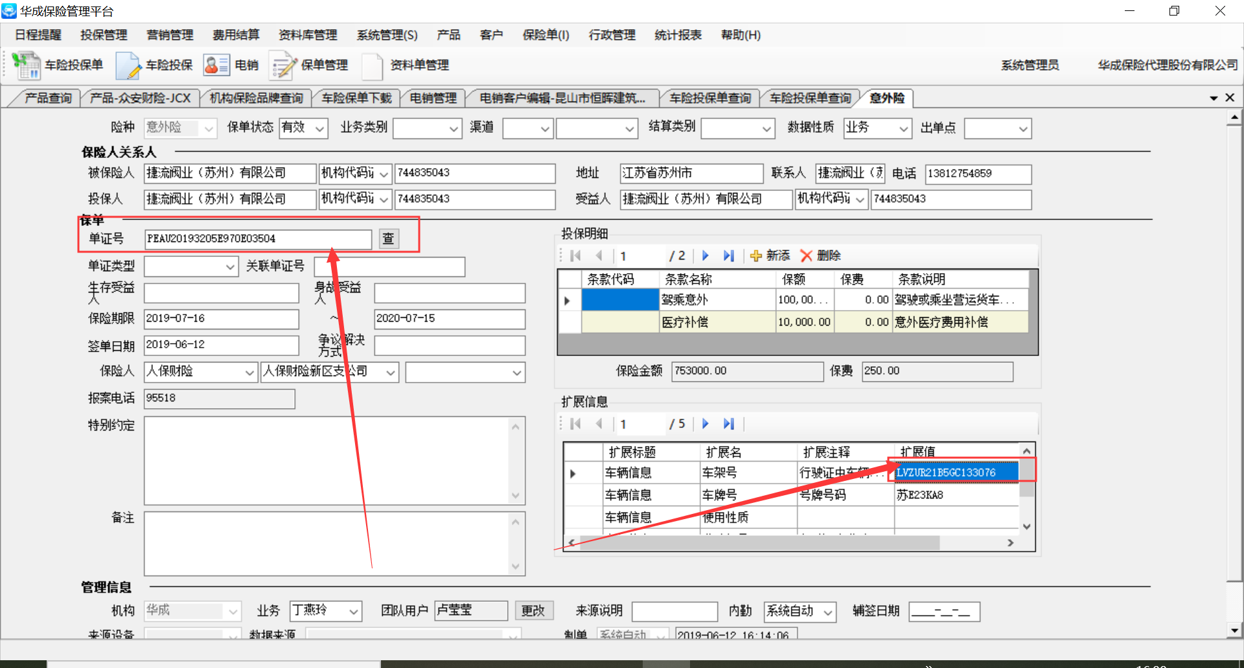
Task: Open the 车险投保单 toolbar icon
Action: (x=27, y=65)
